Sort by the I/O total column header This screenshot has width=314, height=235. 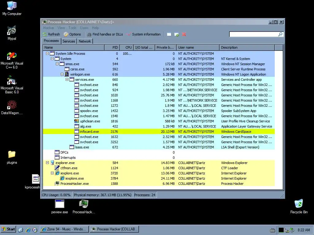(144, 47)
